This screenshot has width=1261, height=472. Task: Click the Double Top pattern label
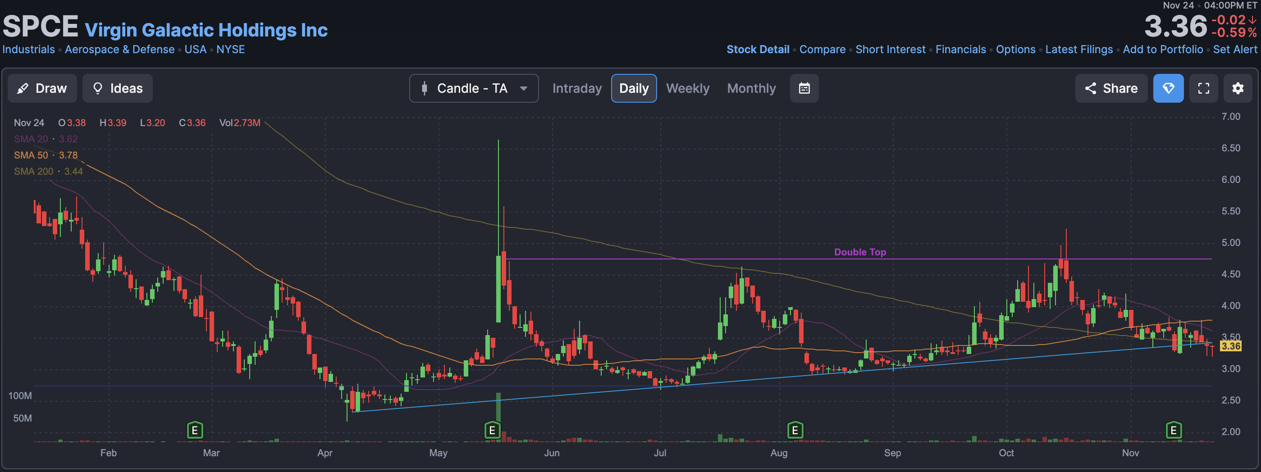coord(860,252)
